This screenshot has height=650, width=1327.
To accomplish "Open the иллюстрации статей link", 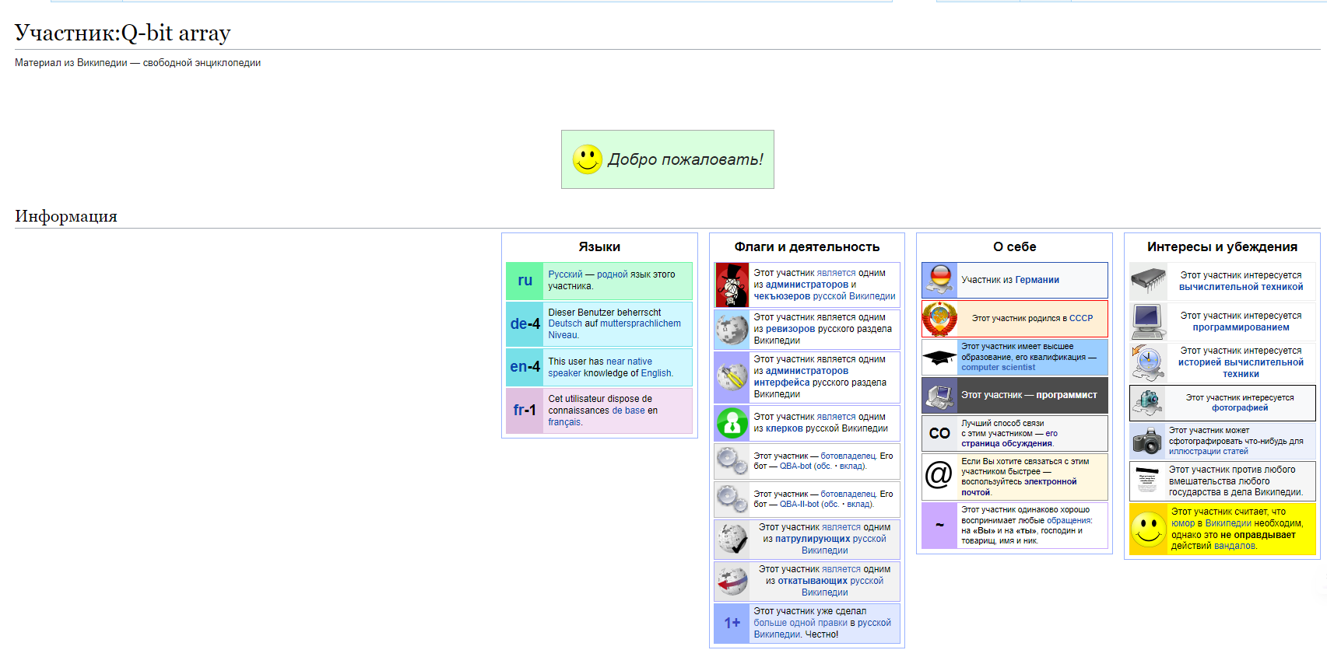I will [1208, 451].
